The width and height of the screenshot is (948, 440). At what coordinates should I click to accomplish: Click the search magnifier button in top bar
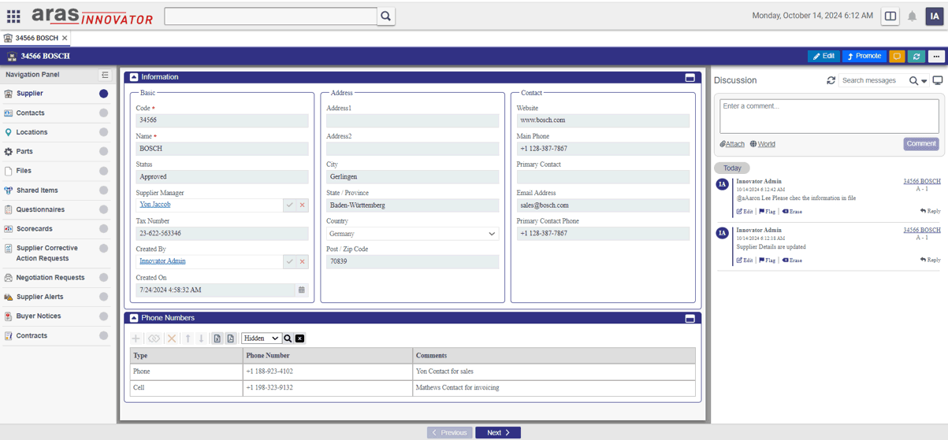pos(386,16)
